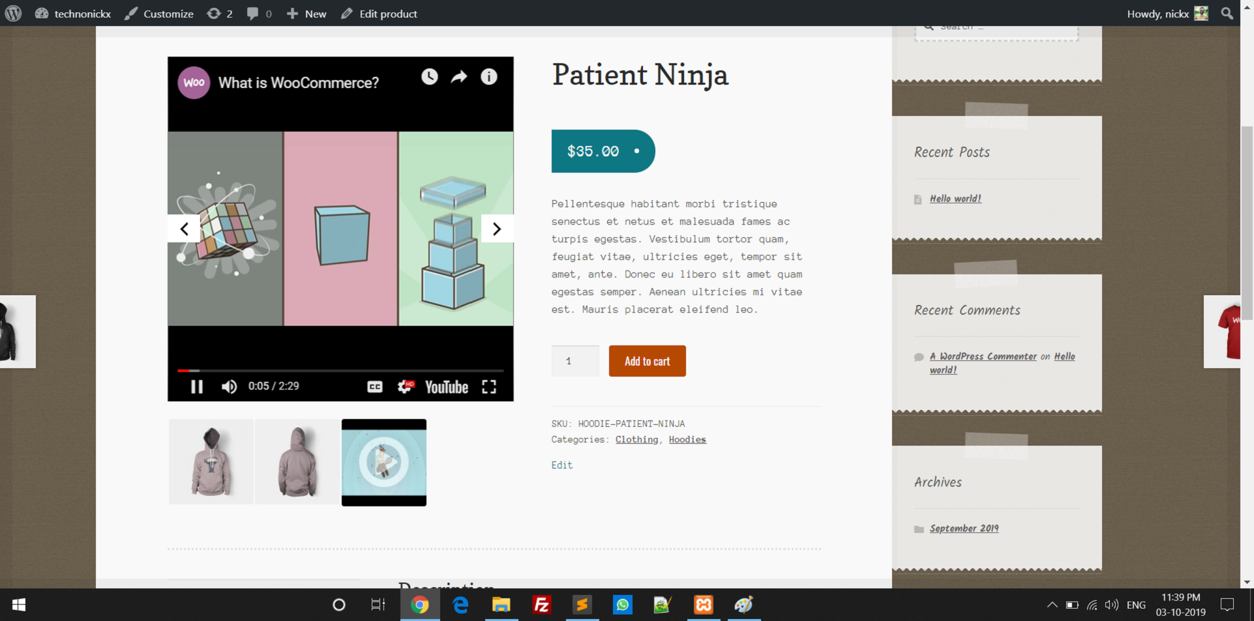Mute the video volume speaker icon

click(x=229, y=387)
